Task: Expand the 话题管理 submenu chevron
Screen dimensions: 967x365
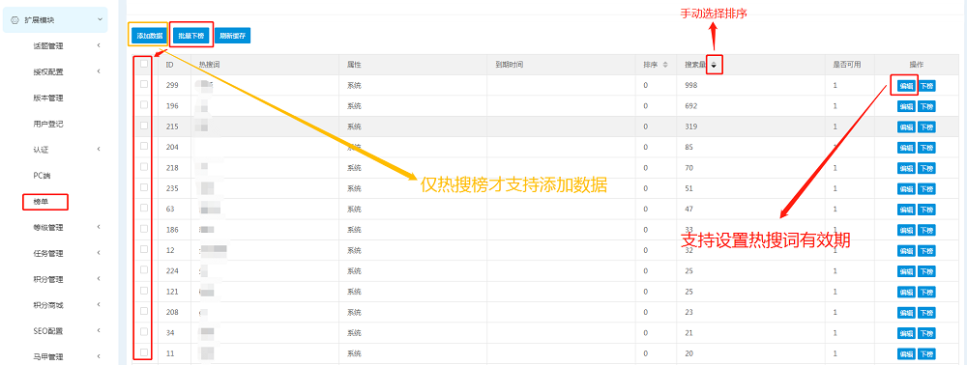Action: pyautogui.click(x=99, y=45)
